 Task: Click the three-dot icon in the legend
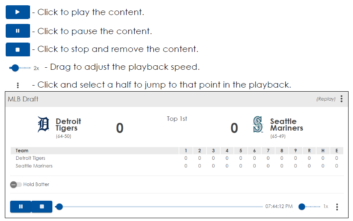(x=17, y=86)
